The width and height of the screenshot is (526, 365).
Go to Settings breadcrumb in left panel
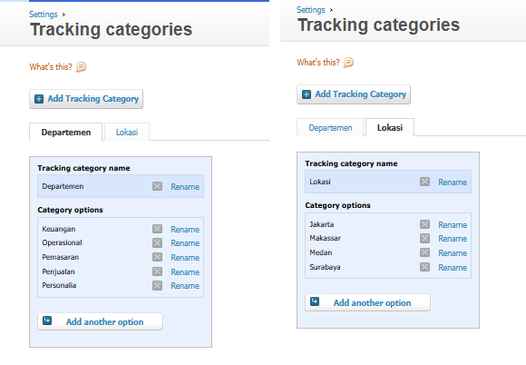44,15
